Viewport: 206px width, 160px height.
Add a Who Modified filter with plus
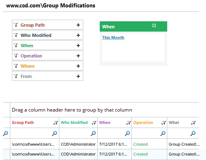[78, 35]
